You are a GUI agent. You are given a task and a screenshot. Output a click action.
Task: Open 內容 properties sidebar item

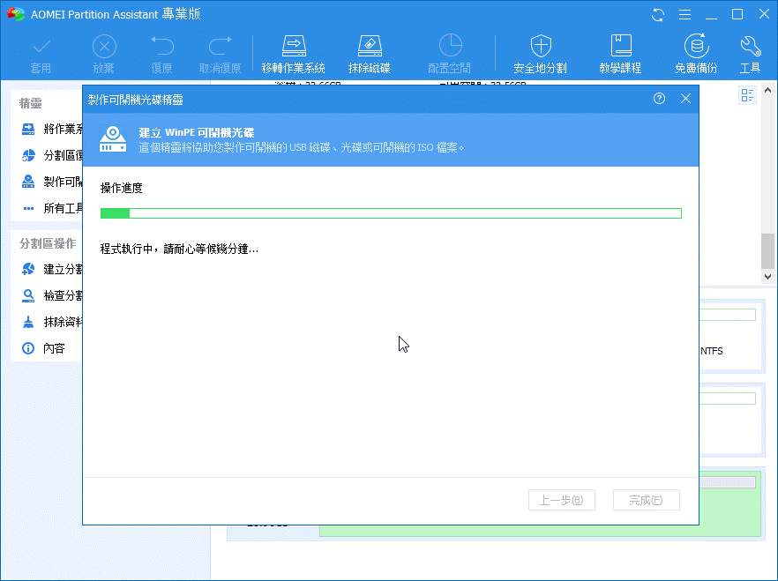pos(43,348)
